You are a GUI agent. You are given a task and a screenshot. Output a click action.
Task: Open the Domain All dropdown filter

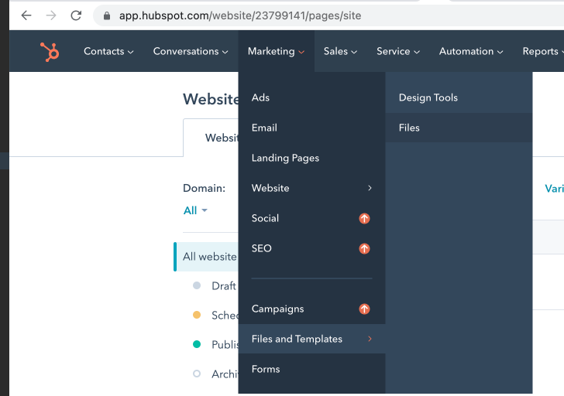195,210
